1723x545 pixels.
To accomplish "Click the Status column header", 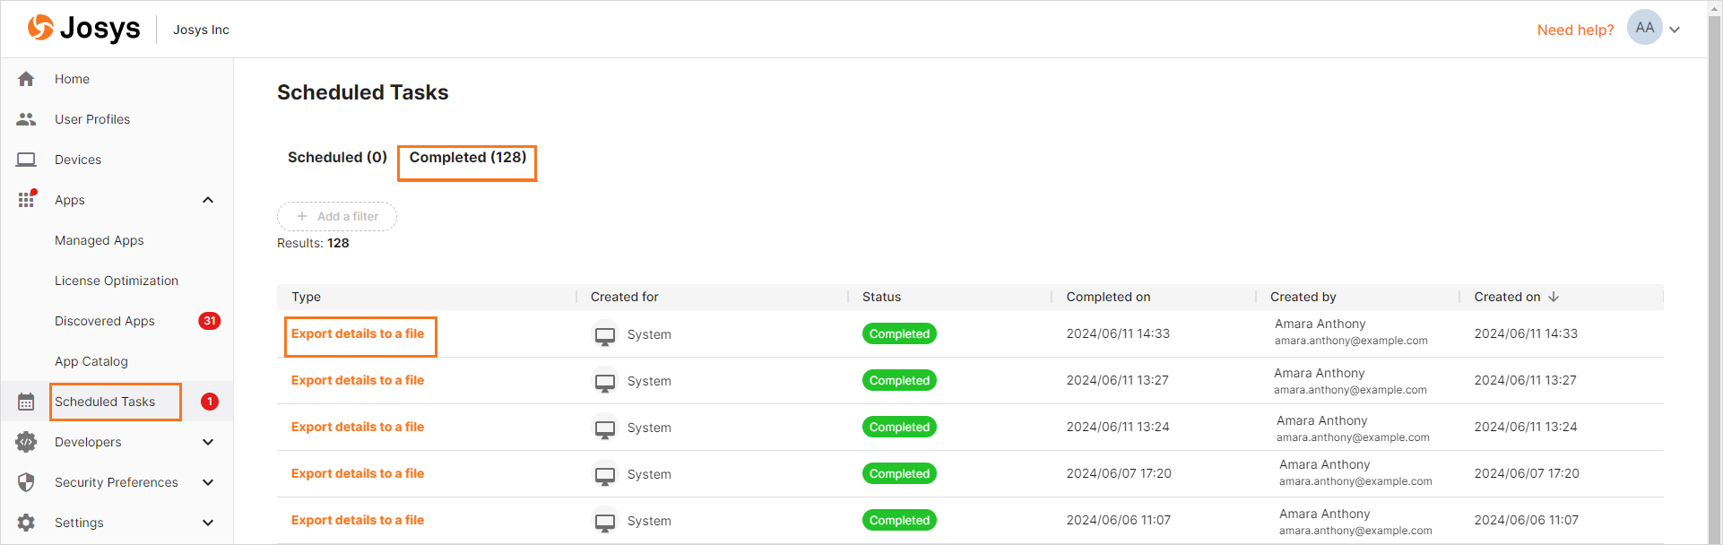I will pos(881,297).
